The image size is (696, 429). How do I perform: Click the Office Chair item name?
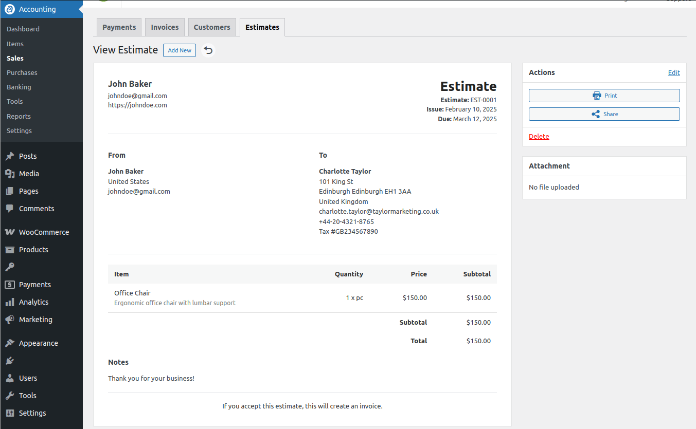tap(132, 293)
